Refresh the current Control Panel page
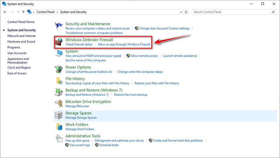This screenshot has width=280, height=158. [x=186, y=12]
